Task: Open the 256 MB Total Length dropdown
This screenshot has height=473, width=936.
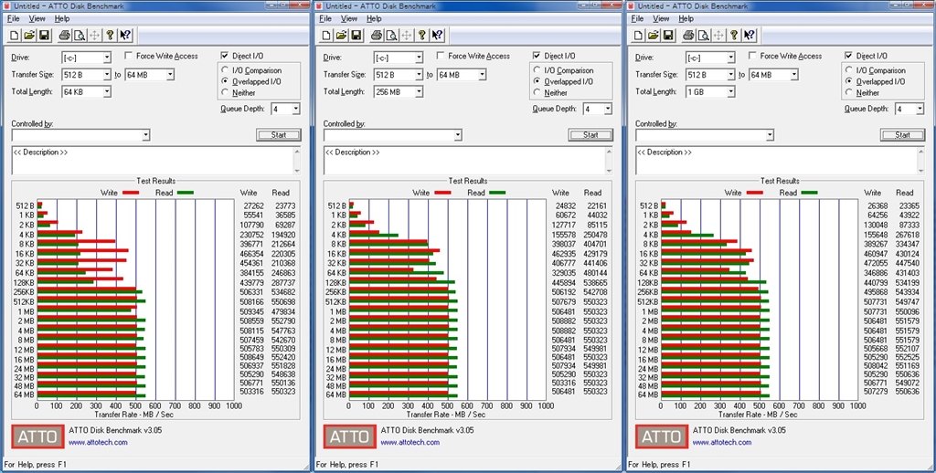Action: [x=418, y=92]
